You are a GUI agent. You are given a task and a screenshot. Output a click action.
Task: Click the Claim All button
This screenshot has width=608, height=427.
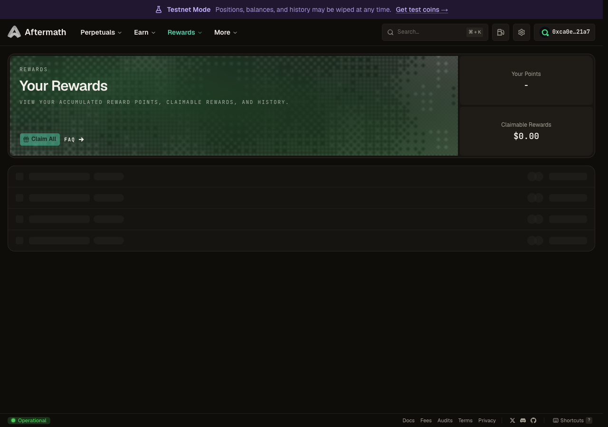(40, 139)
